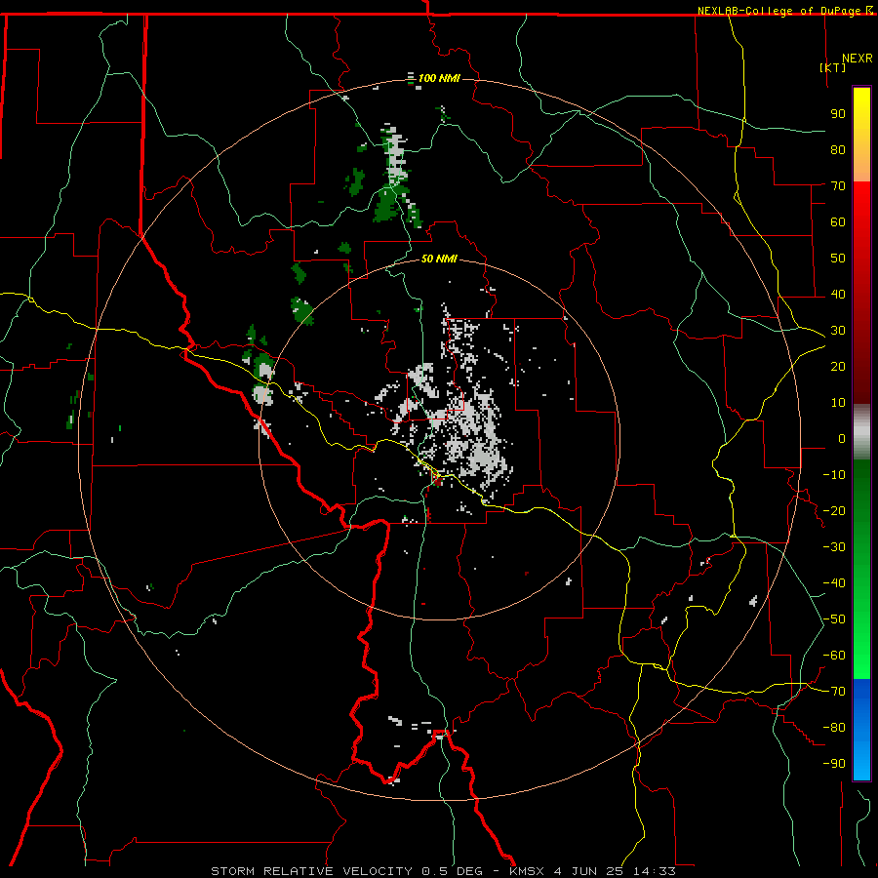The image size is (878, 878).
Task: Select the 70 value on velocity scale
Action: click(x=838, y=186)
